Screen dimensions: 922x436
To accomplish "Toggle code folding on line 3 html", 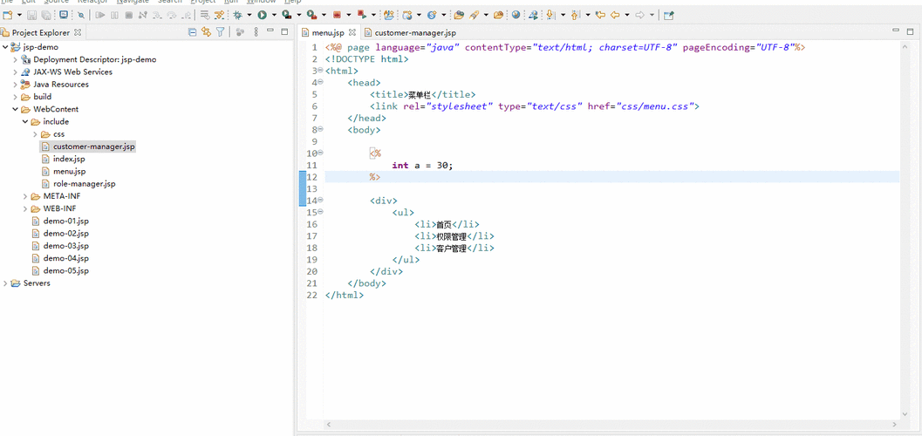I will (320, 71).
